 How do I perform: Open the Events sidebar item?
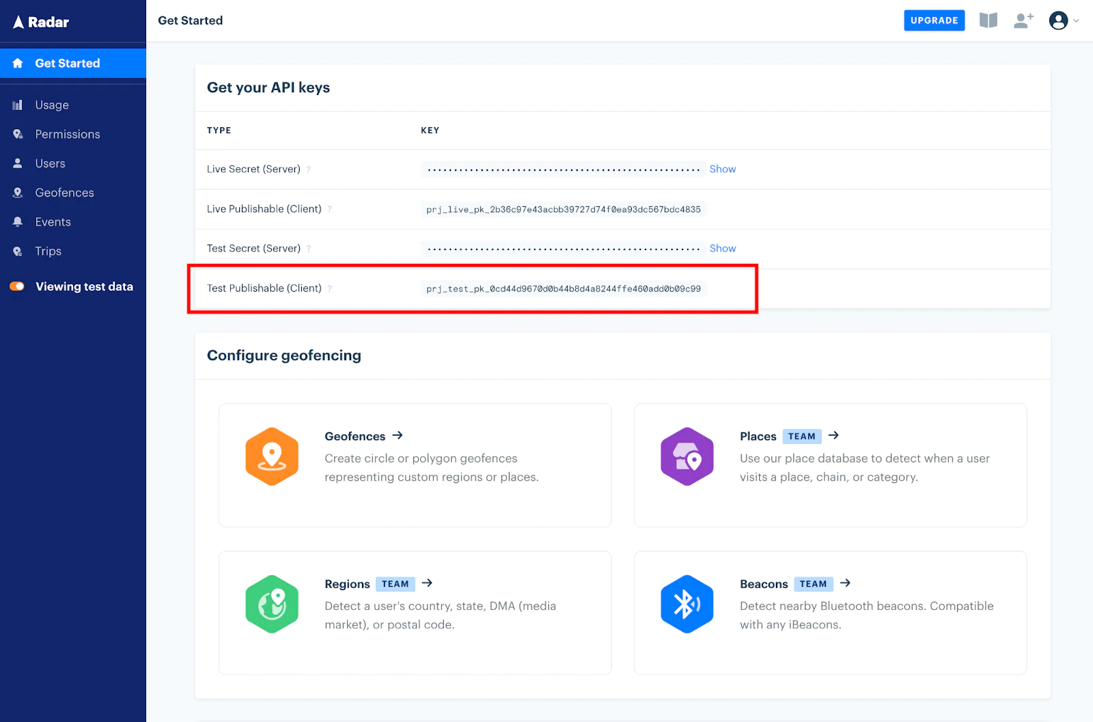point(53,222)
